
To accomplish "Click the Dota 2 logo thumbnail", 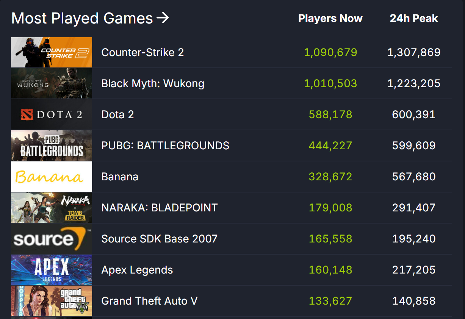I will click(x=52, y=114).
